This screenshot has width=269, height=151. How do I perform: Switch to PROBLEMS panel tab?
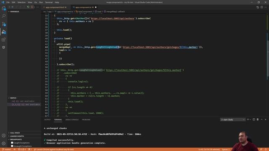[x=86, y=120]
